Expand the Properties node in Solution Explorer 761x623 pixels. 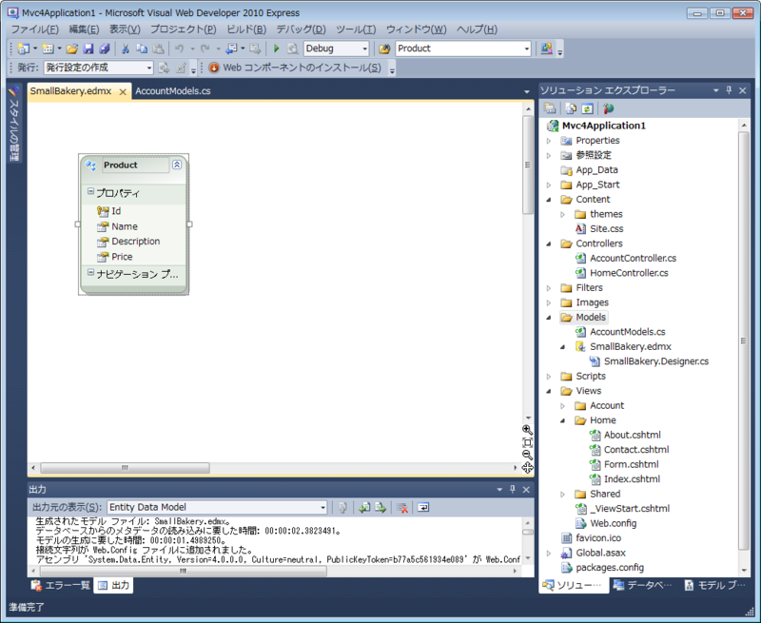point(549,141)
